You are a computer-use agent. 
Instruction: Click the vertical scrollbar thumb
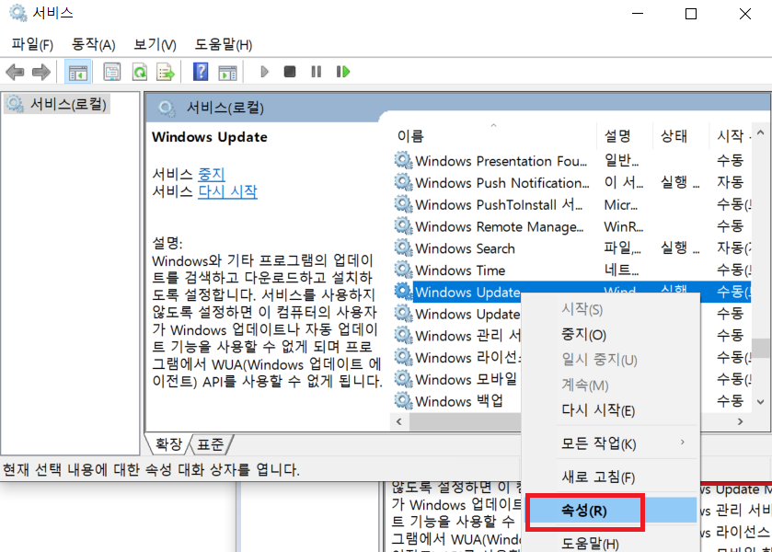[x=761, y=348]
